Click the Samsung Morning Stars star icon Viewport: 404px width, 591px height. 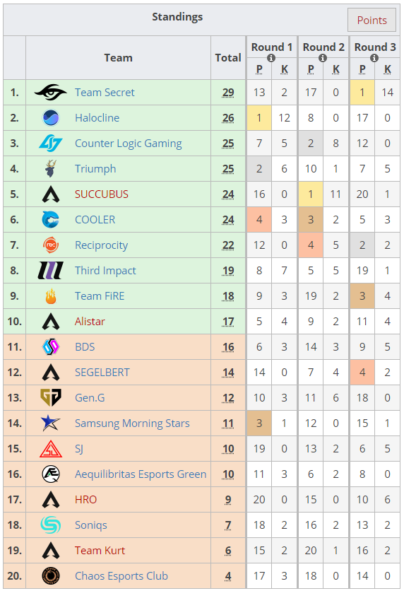tap(50, 423)
